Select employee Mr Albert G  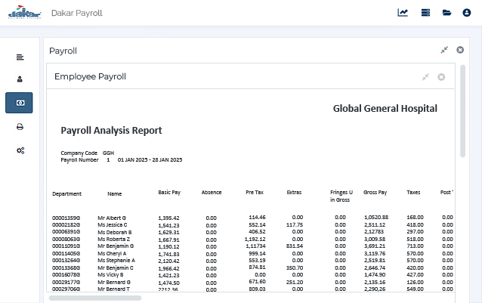coord(112,218)
